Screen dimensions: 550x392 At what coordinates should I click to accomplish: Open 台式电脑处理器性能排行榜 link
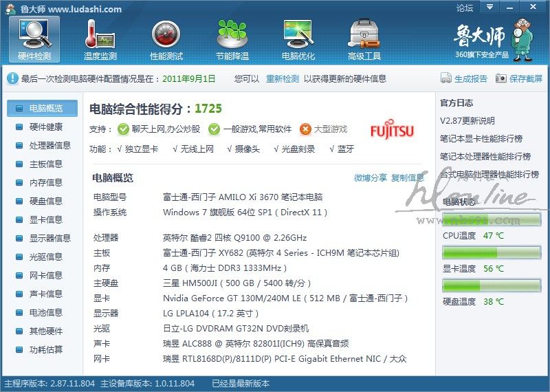489,175
